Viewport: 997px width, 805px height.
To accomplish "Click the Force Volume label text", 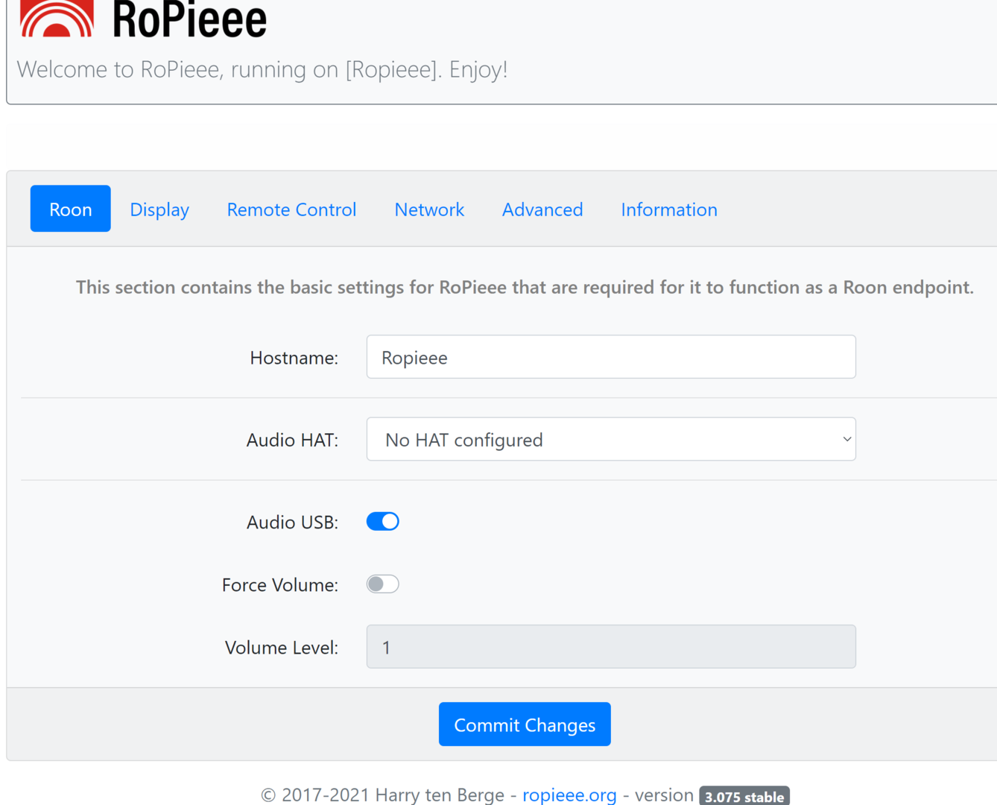I will 279,585.
